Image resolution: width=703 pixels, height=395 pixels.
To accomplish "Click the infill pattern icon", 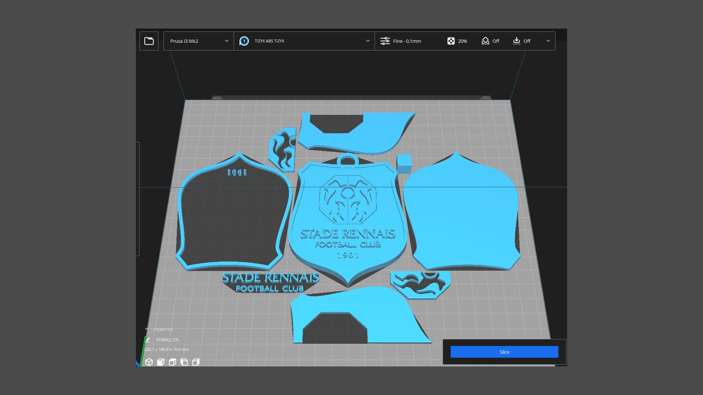I will click(451, 41).
